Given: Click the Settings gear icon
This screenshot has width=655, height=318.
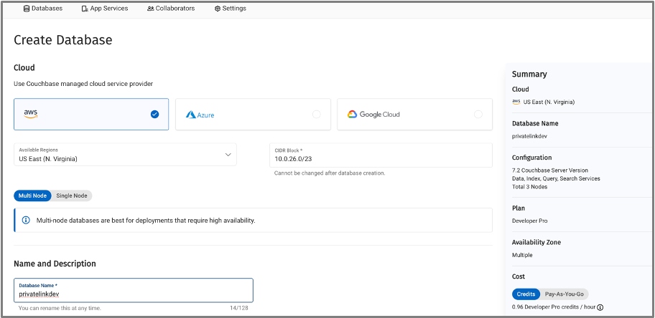Looking at the screenshot, I should point(217,9).
